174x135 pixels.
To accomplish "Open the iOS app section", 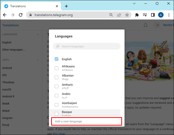I will [x=4, y=75].
